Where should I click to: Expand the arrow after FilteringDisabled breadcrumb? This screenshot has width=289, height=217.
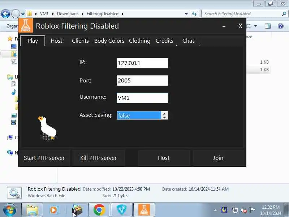(123, 14)
